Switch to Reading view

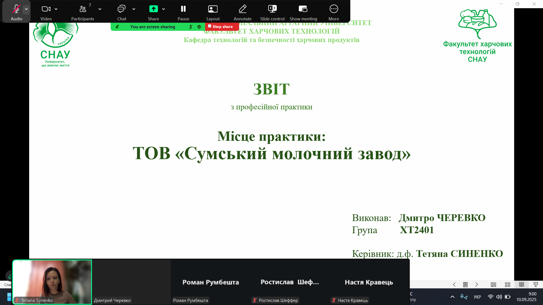(x=521, y=285)
